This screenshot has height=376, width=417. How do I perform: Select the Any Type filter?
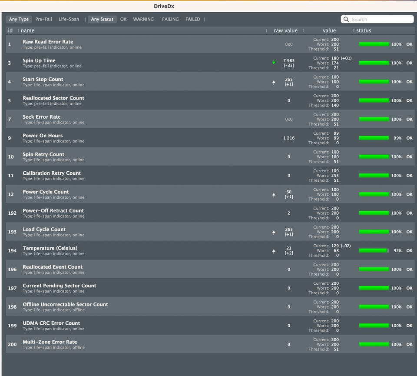click(x=19, y=19)
